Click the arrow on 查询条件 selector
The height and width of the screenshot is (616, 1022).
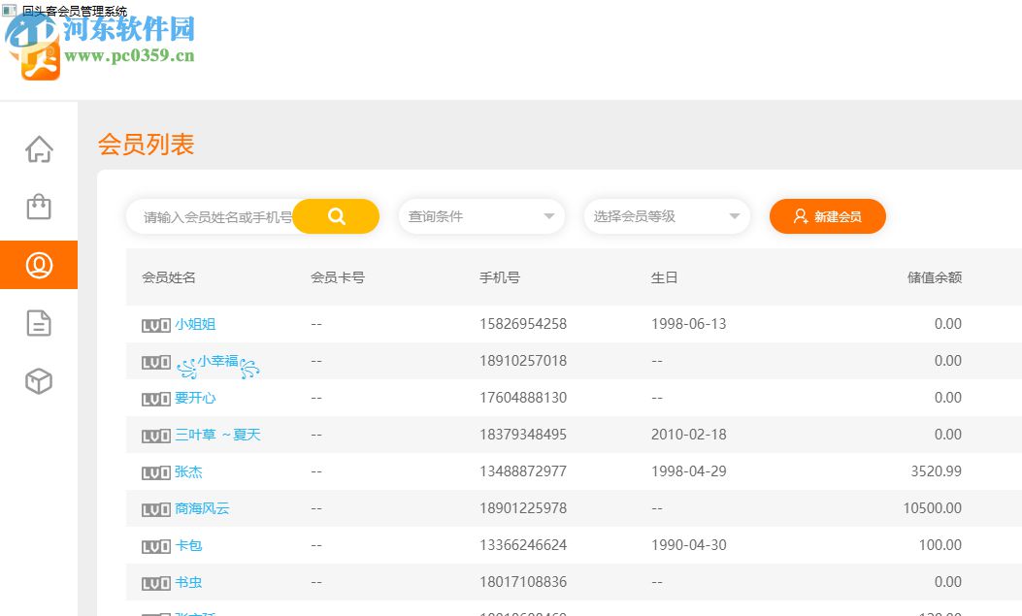tap(549, 216)
